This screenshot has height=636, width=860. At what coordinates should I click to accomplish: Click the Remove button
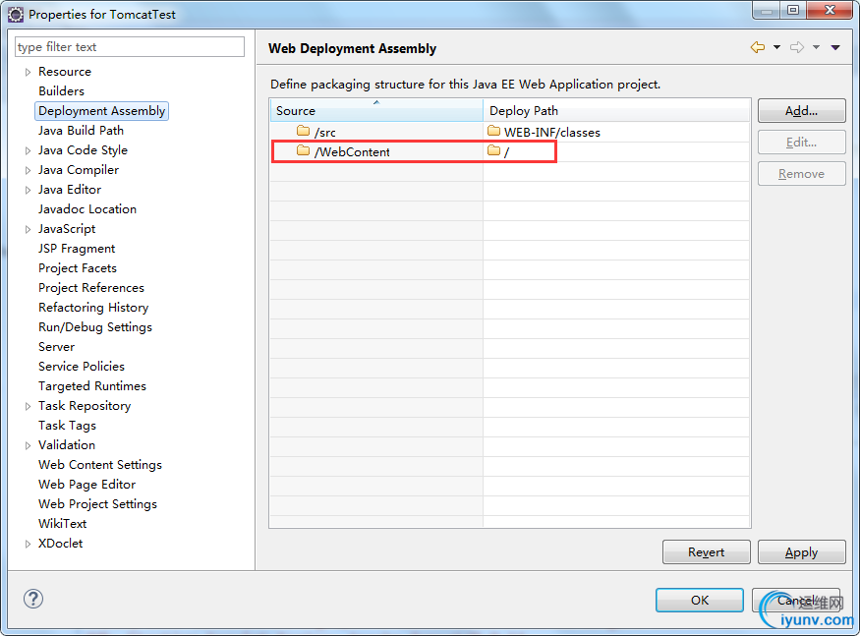pyautogui.click(x=801, y=174)
